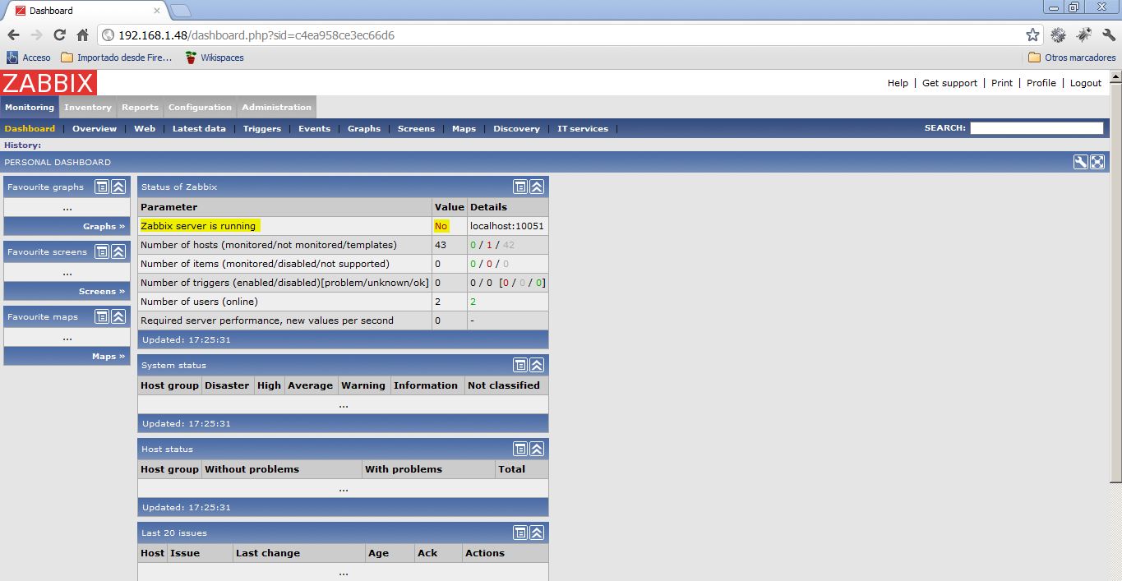
Task: Bookmark this page with the star icon
Action: click(1032, 35)
